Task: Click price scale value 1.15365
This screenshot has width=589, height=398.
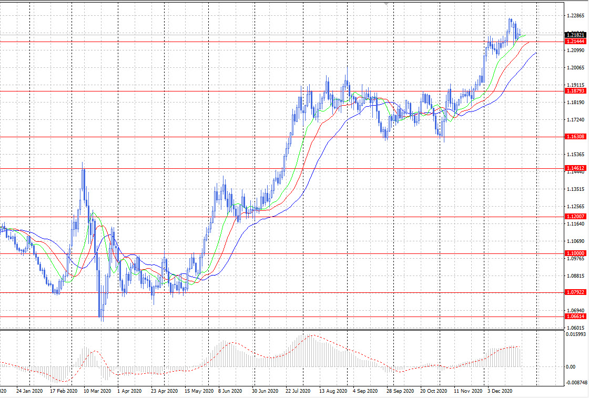Action: pyautogui.click(x=576, y=155)
